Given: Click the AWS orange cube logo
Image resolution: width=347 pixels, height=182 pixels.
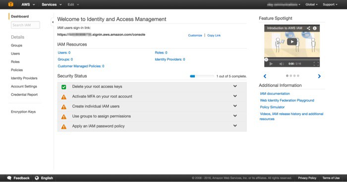Looking at the screenshot, I should (x=10, y=4).
